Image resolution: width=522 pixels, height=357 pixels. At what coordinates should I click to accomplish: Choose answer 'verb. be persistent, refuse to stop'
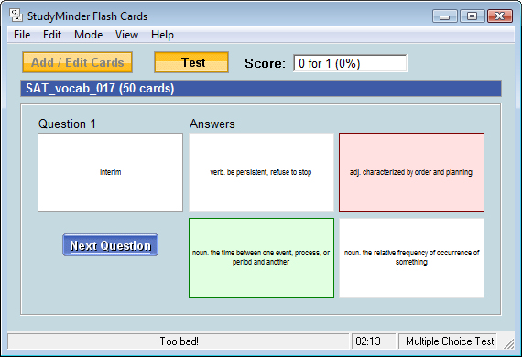pos(261,172)
